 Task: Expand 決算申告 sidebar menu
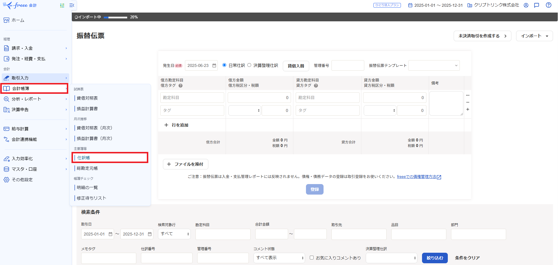35,110
